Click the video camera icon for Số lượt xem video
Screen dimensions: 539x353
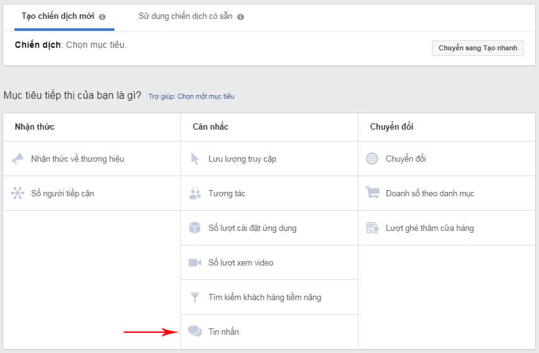coord(195,262)
